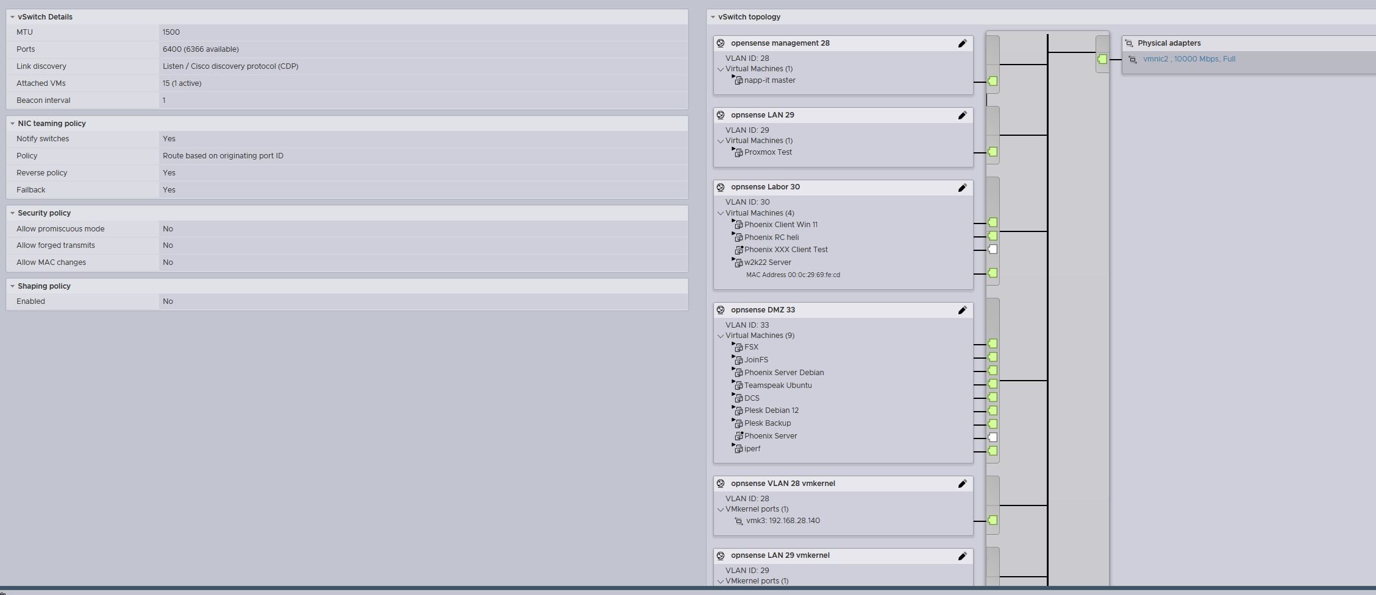1376x595 pixels.
Task: Select the Phoenix XXX Client Test VM
Action: click(x=786, y=250)
